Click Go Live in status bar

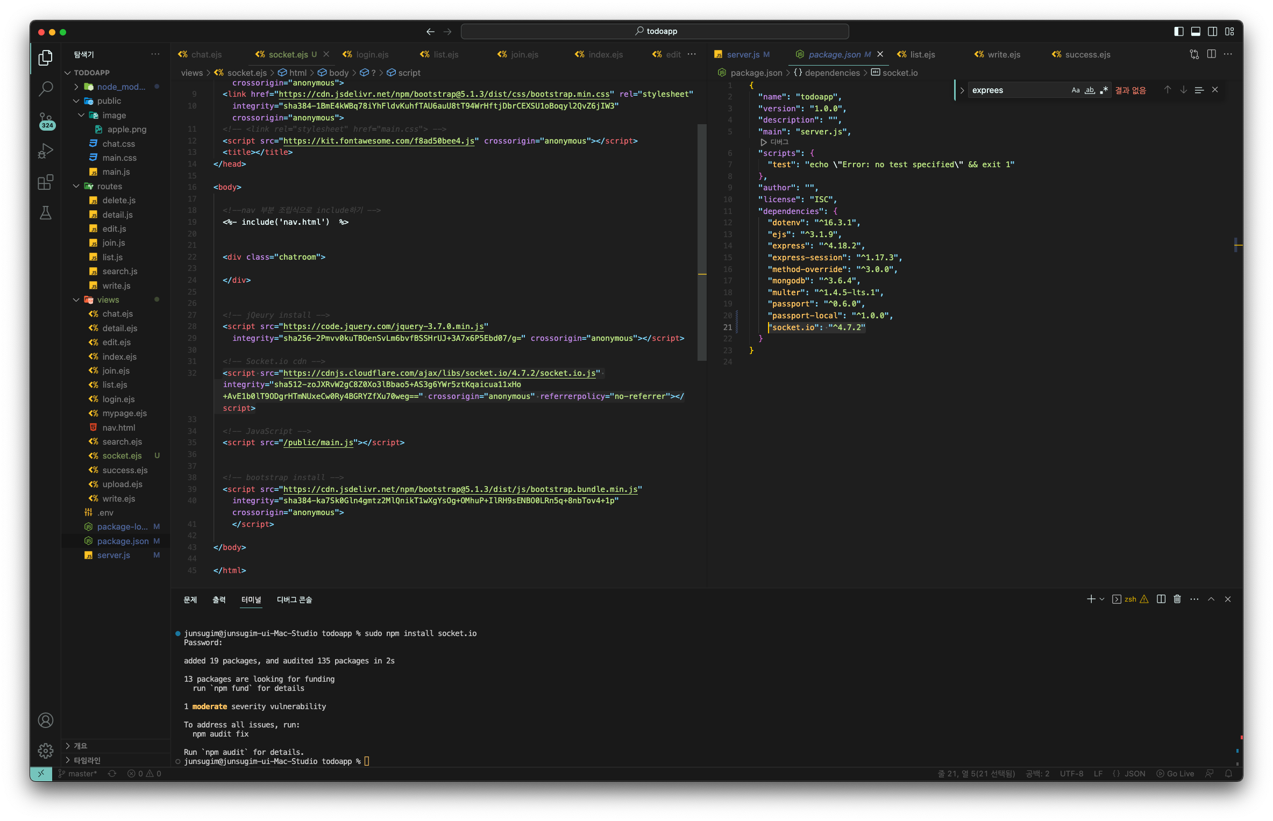pyautogui.click(x=1176, y=774)
